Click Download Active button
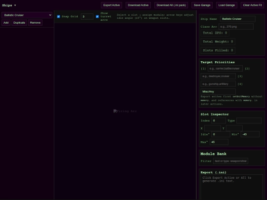This screenshot has width=267, height=200. pyautogui.click(x=138, y=5)
